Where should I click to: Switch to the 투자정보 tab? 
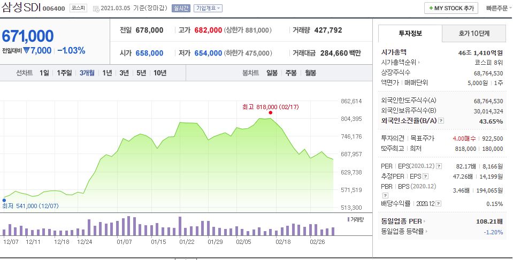coord(410,33)
